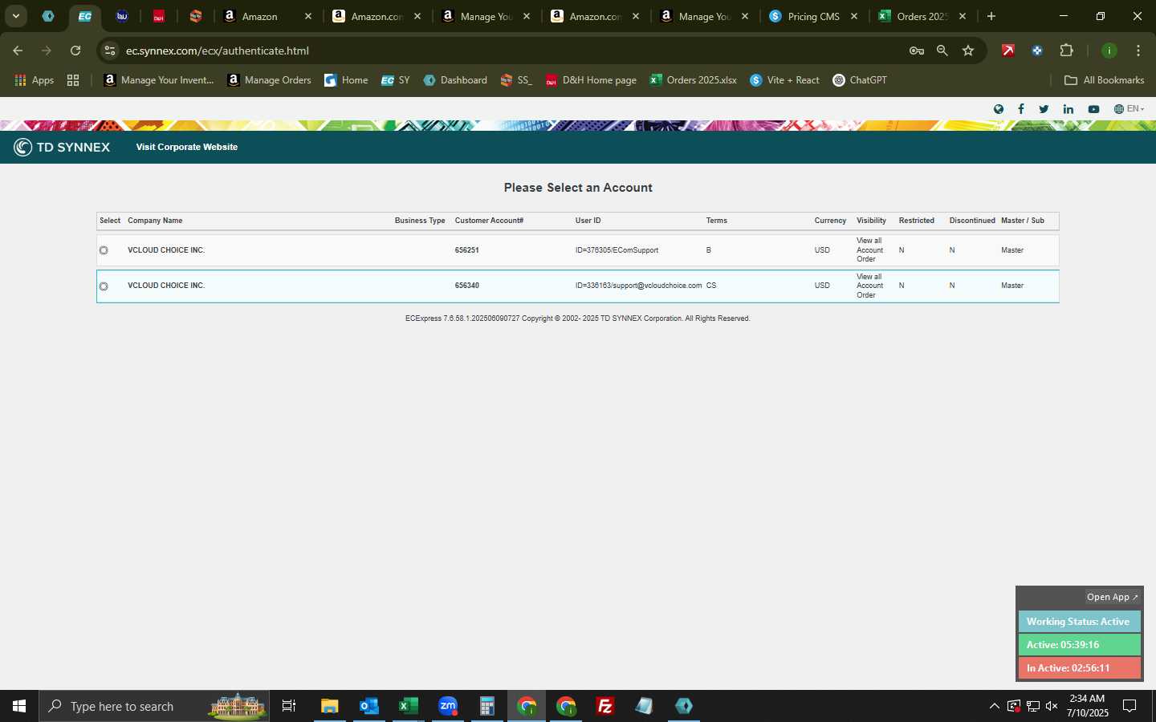Select the VCLOUD CHOICE account 656340 radio button

[x=104, y=286]
